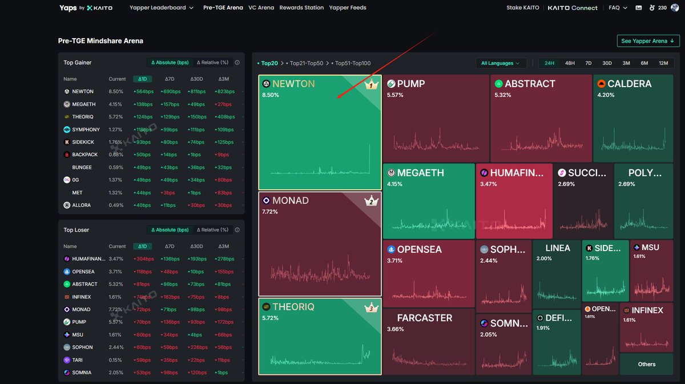Click MSU's token icon in Top Loser table

(67, 334)
